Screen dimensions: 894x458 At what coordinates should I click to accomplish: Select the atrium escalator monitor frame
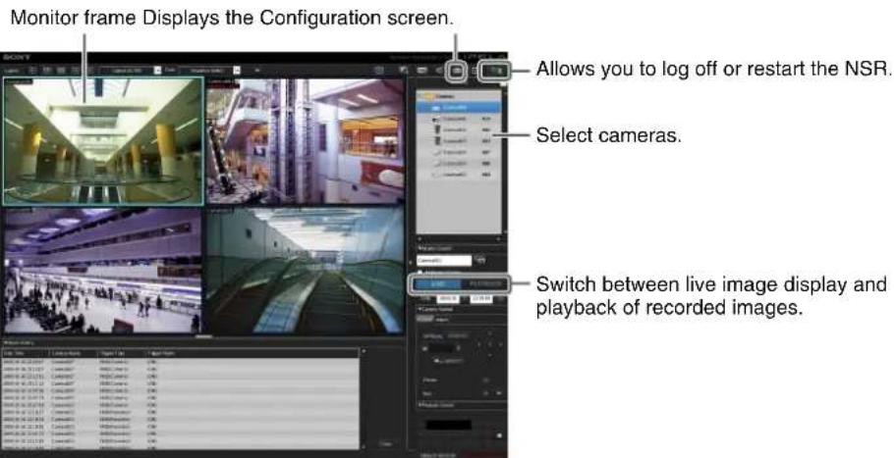coord(305,140)
